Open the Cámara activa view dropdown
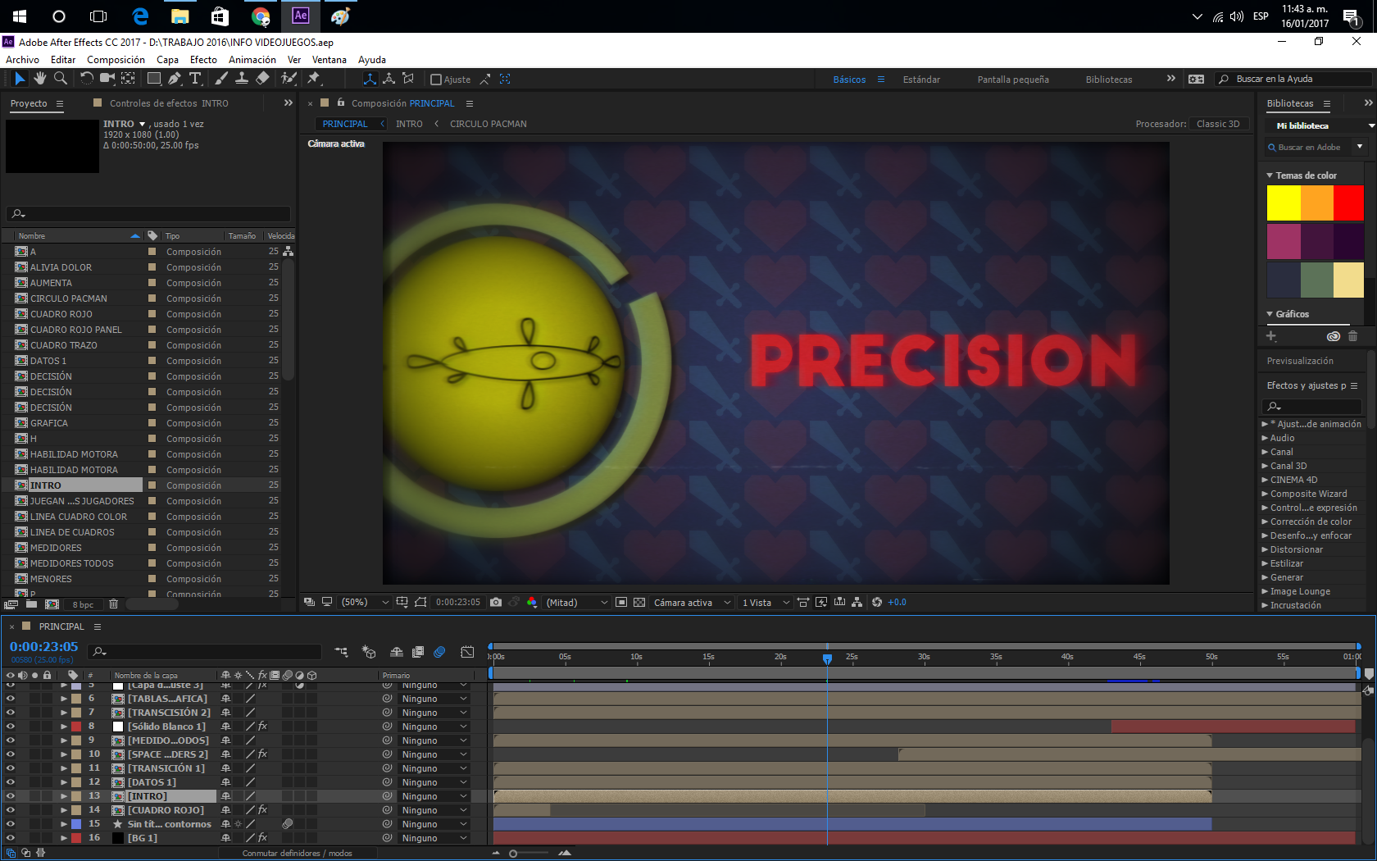 pos(692,602)
